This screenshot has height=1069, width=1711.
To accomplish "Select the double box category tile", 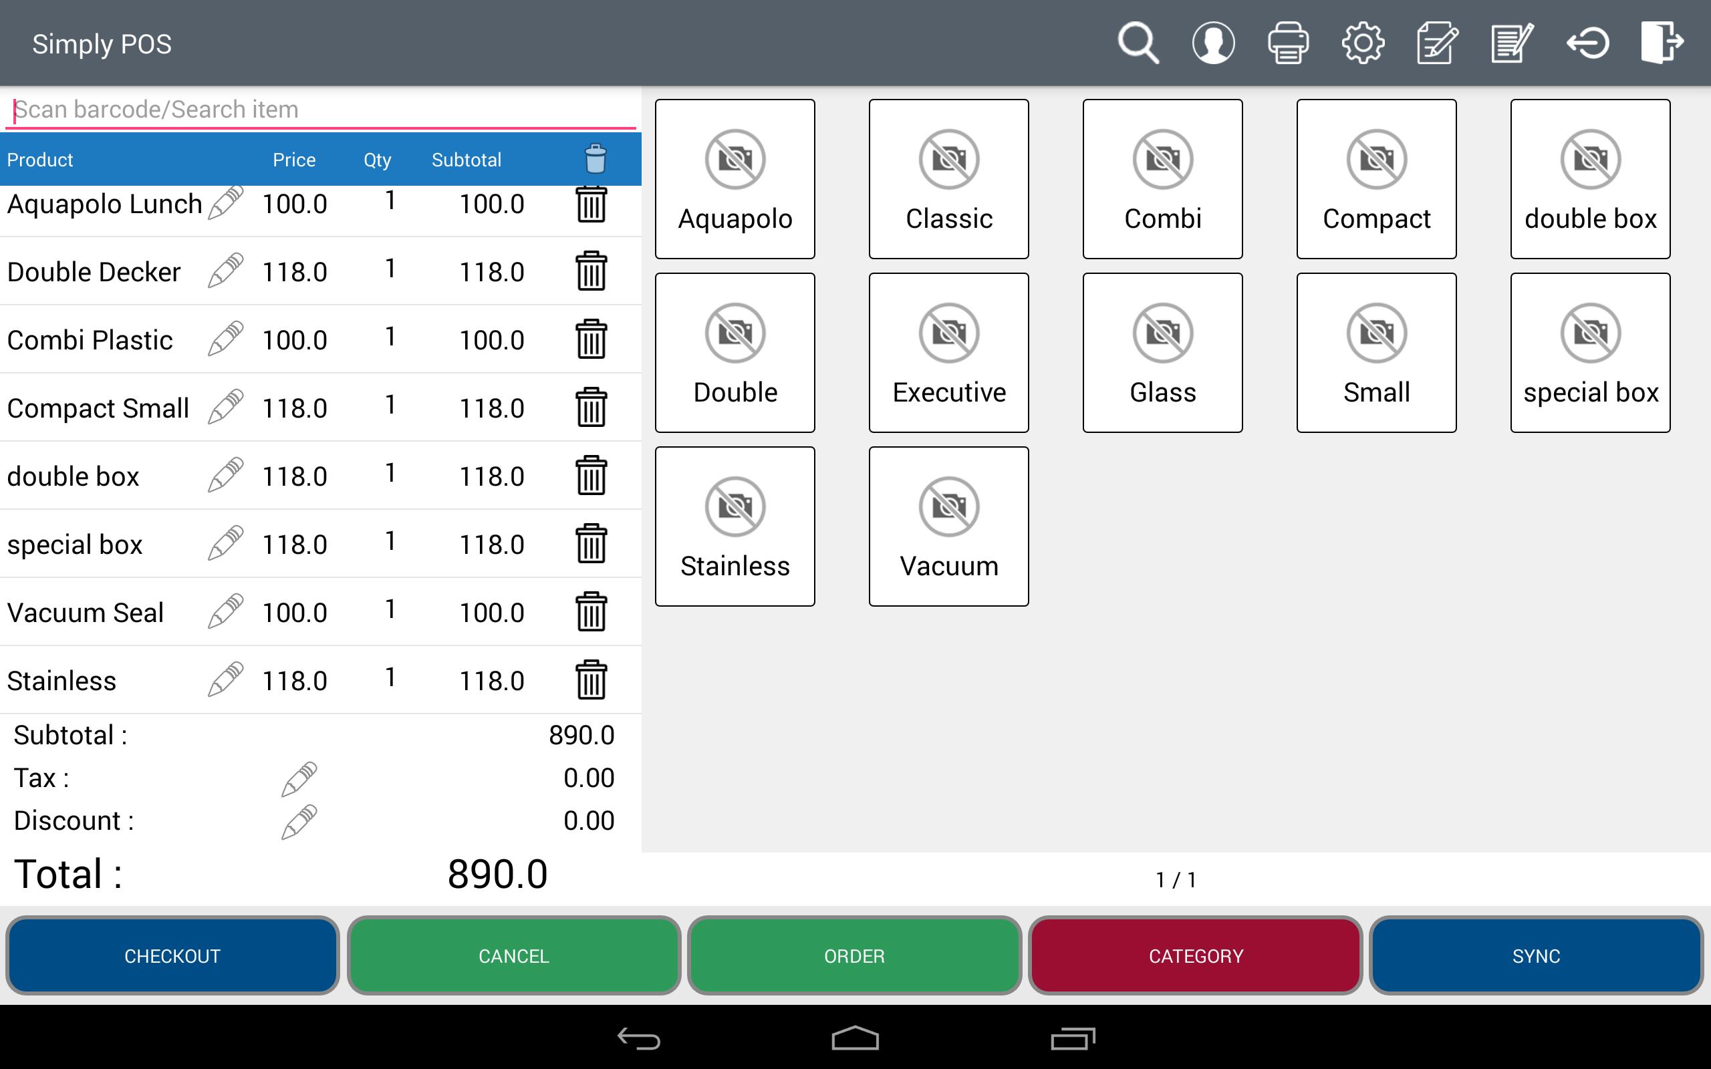I will point(1590,177).
